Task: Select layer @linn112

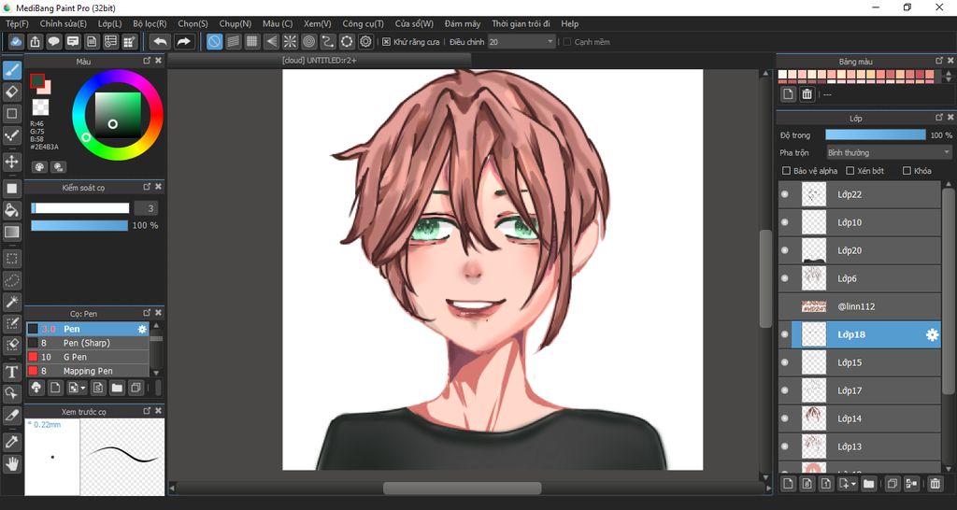Action: (x=860, y=307)
